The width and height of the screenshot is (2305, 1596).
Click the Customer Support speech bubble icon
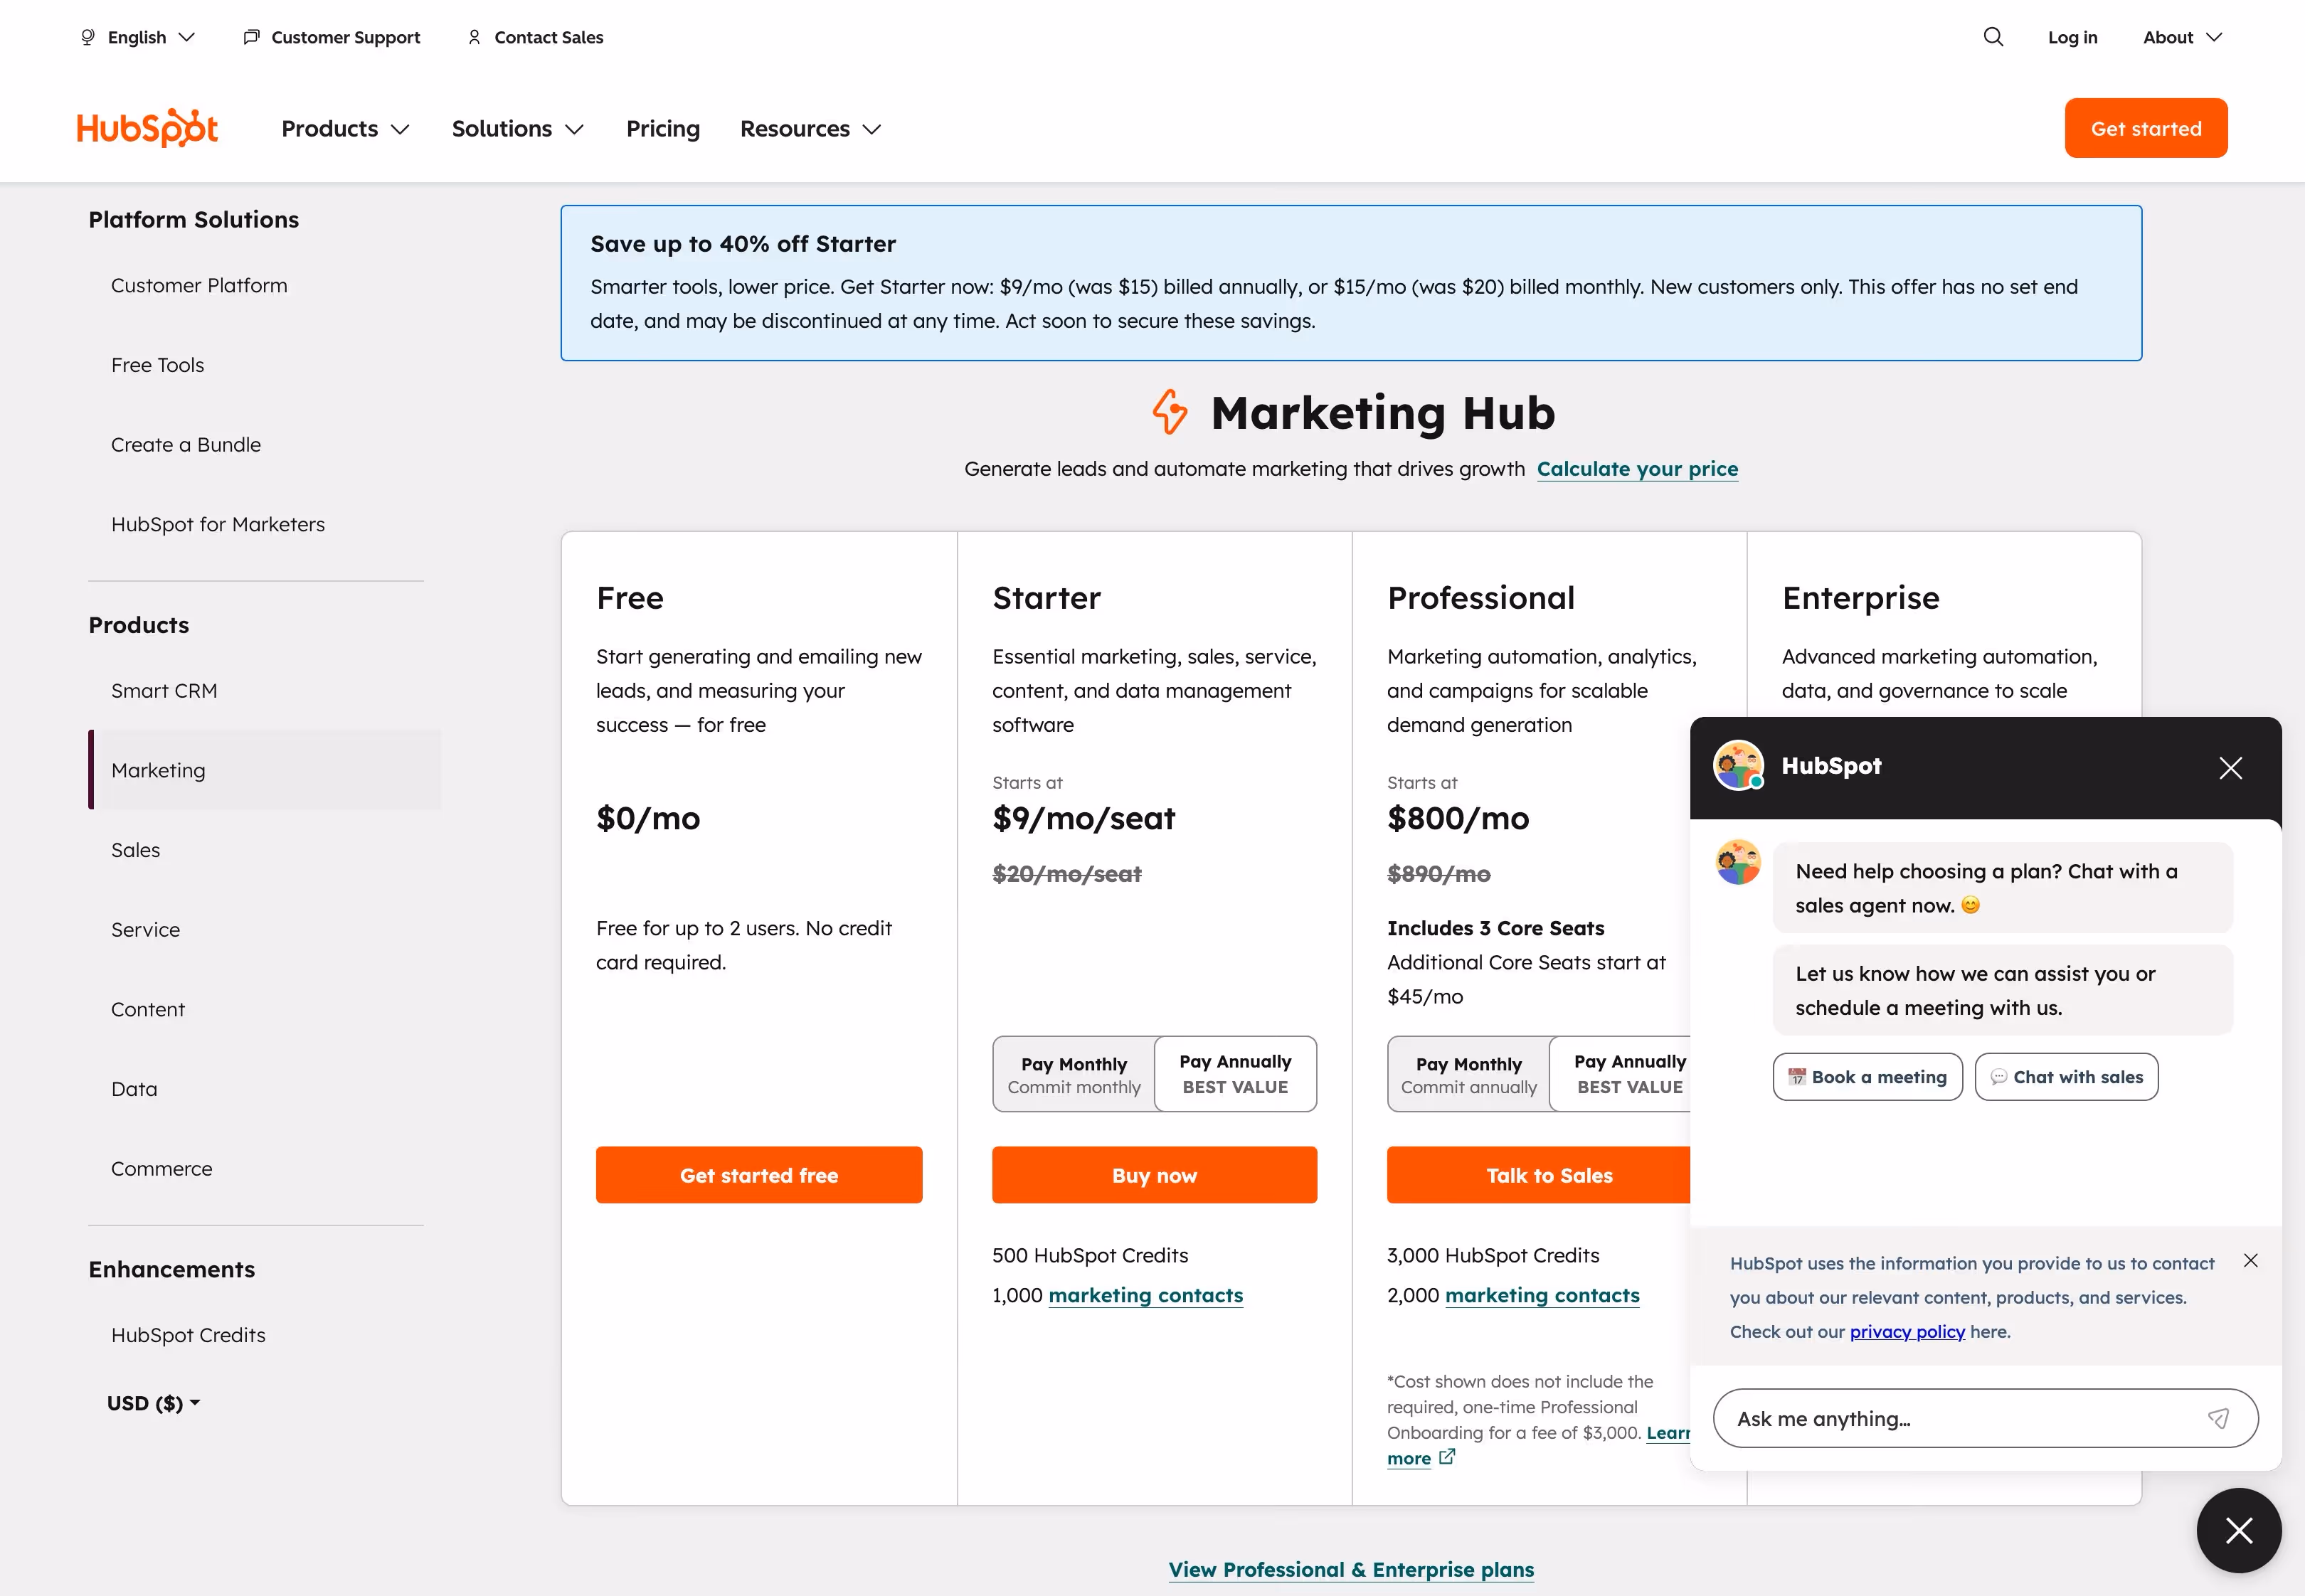coord(251,36)
